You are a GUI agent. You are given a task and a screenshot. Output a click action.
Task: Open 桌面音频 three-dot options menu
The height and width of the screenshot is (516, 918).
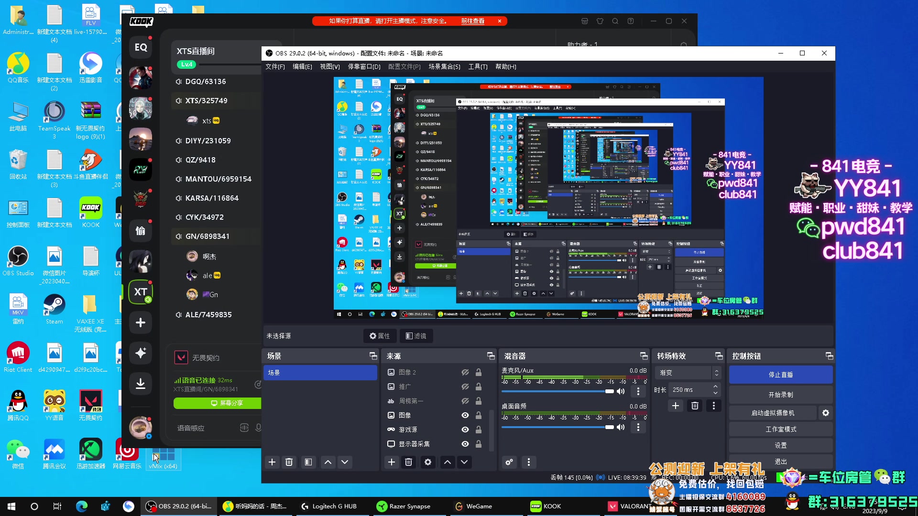pos(638,427)
